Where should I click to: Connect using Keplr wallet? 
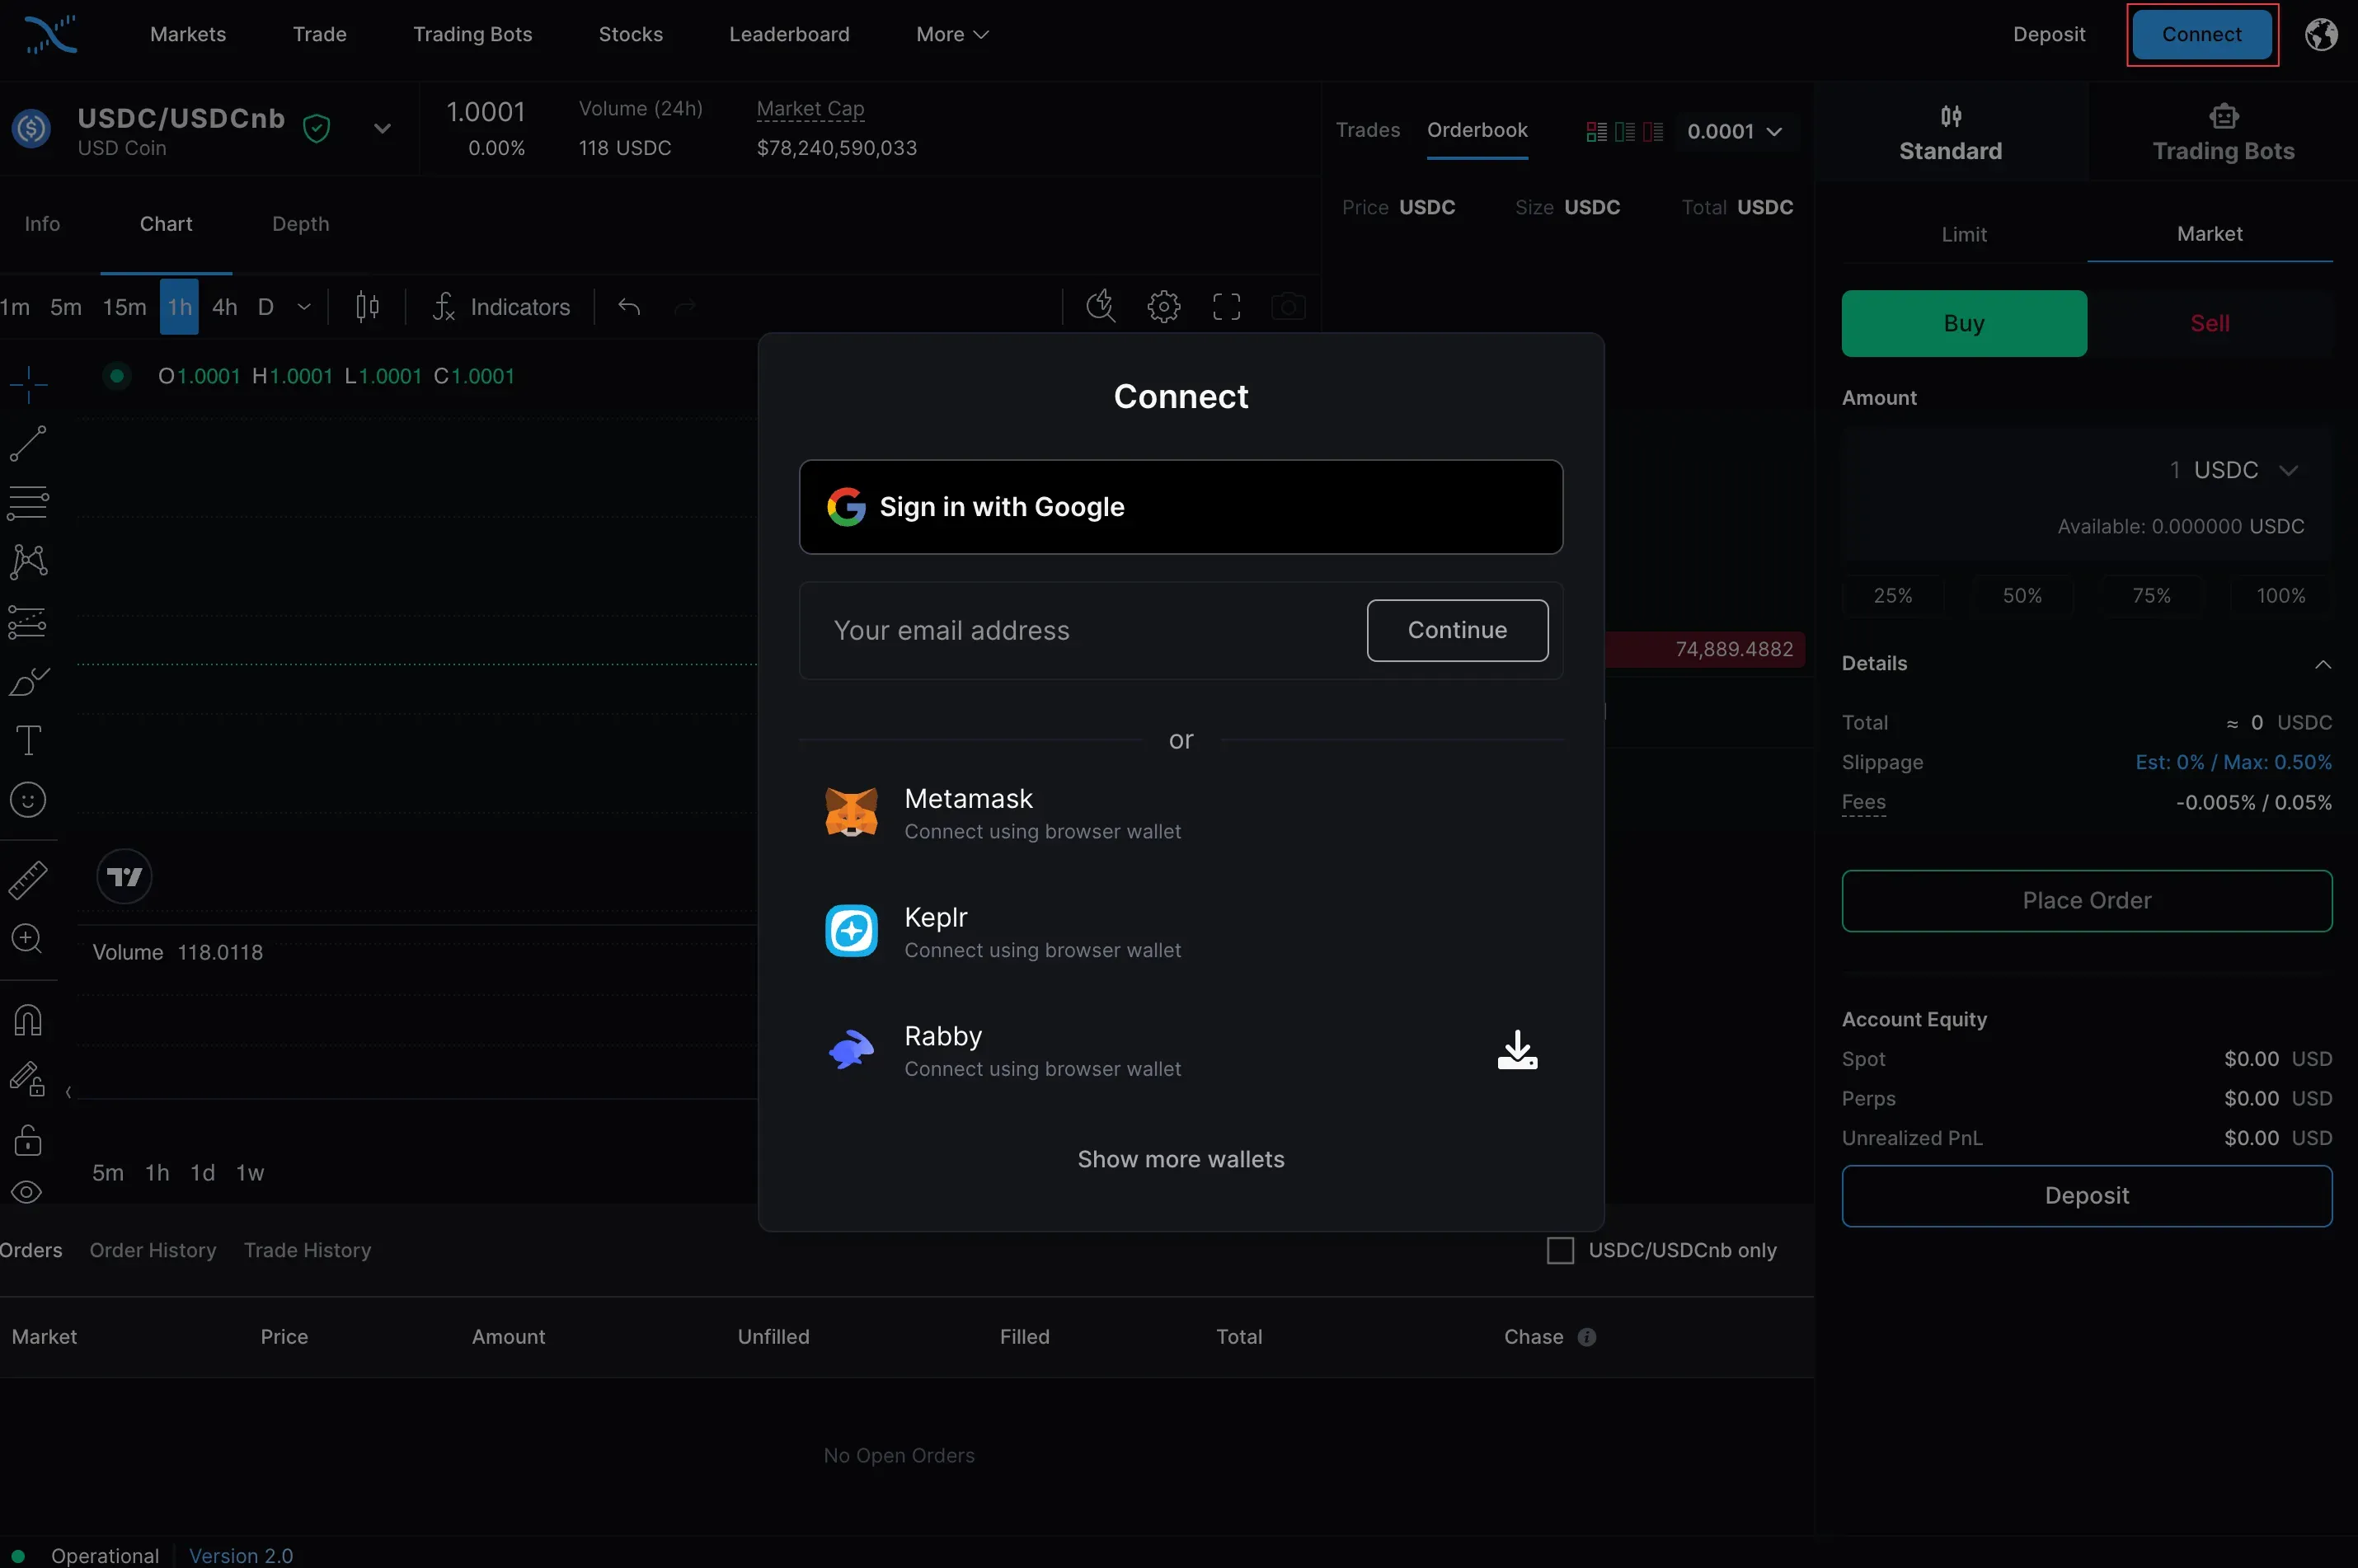pyautogui.click(x=1181, y=931)
